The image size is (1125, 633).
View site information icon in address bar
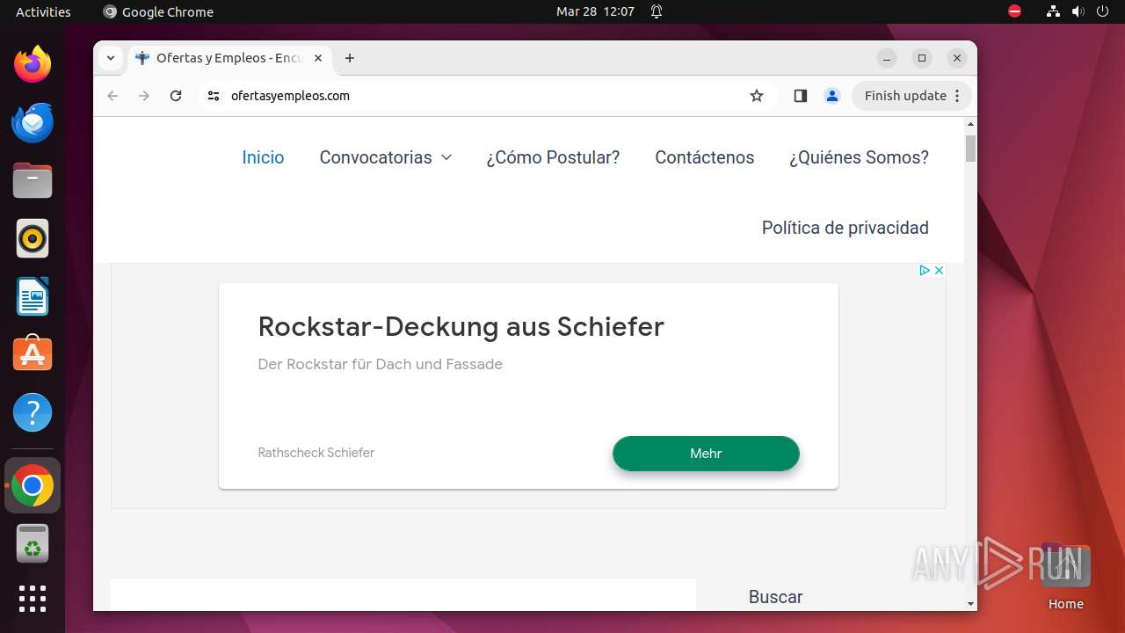214,96
